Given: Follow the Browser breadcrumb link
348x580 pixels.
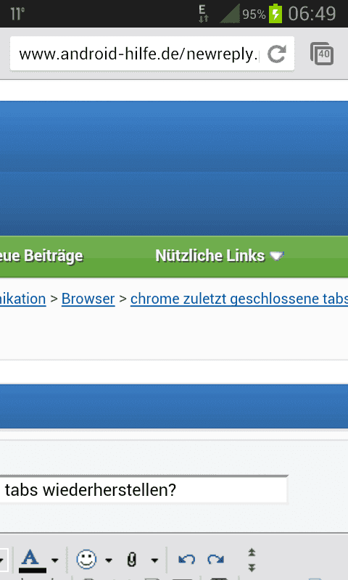Looking at the screenshot, I should (x=88, y=299).
